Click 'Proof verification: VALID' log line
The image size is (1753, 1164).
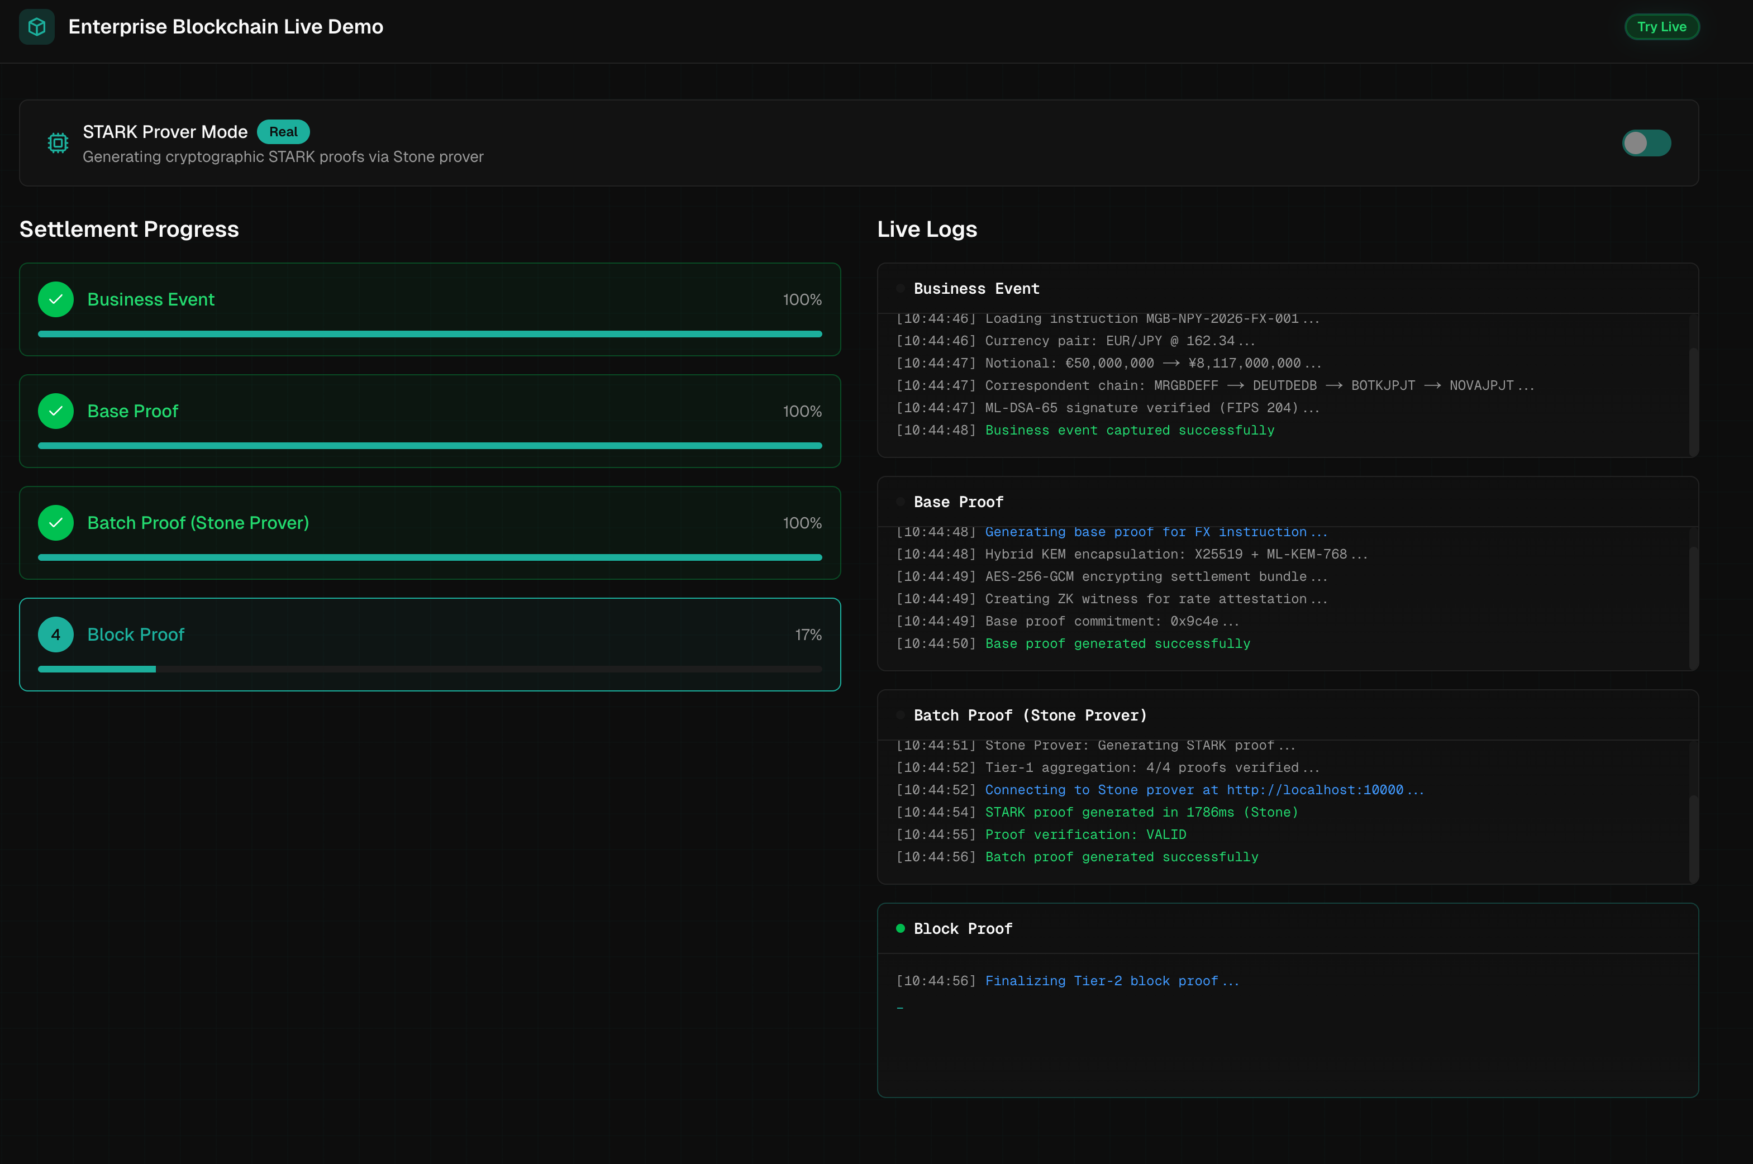(1041, 834)
